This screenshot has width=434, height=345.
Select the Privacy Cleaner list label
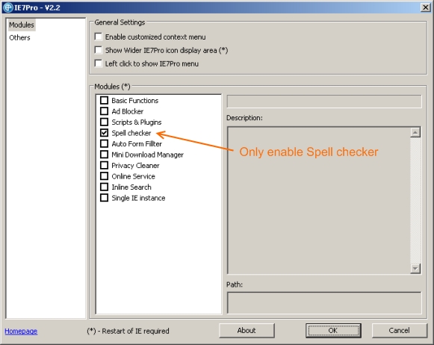[x=135, y=166]
